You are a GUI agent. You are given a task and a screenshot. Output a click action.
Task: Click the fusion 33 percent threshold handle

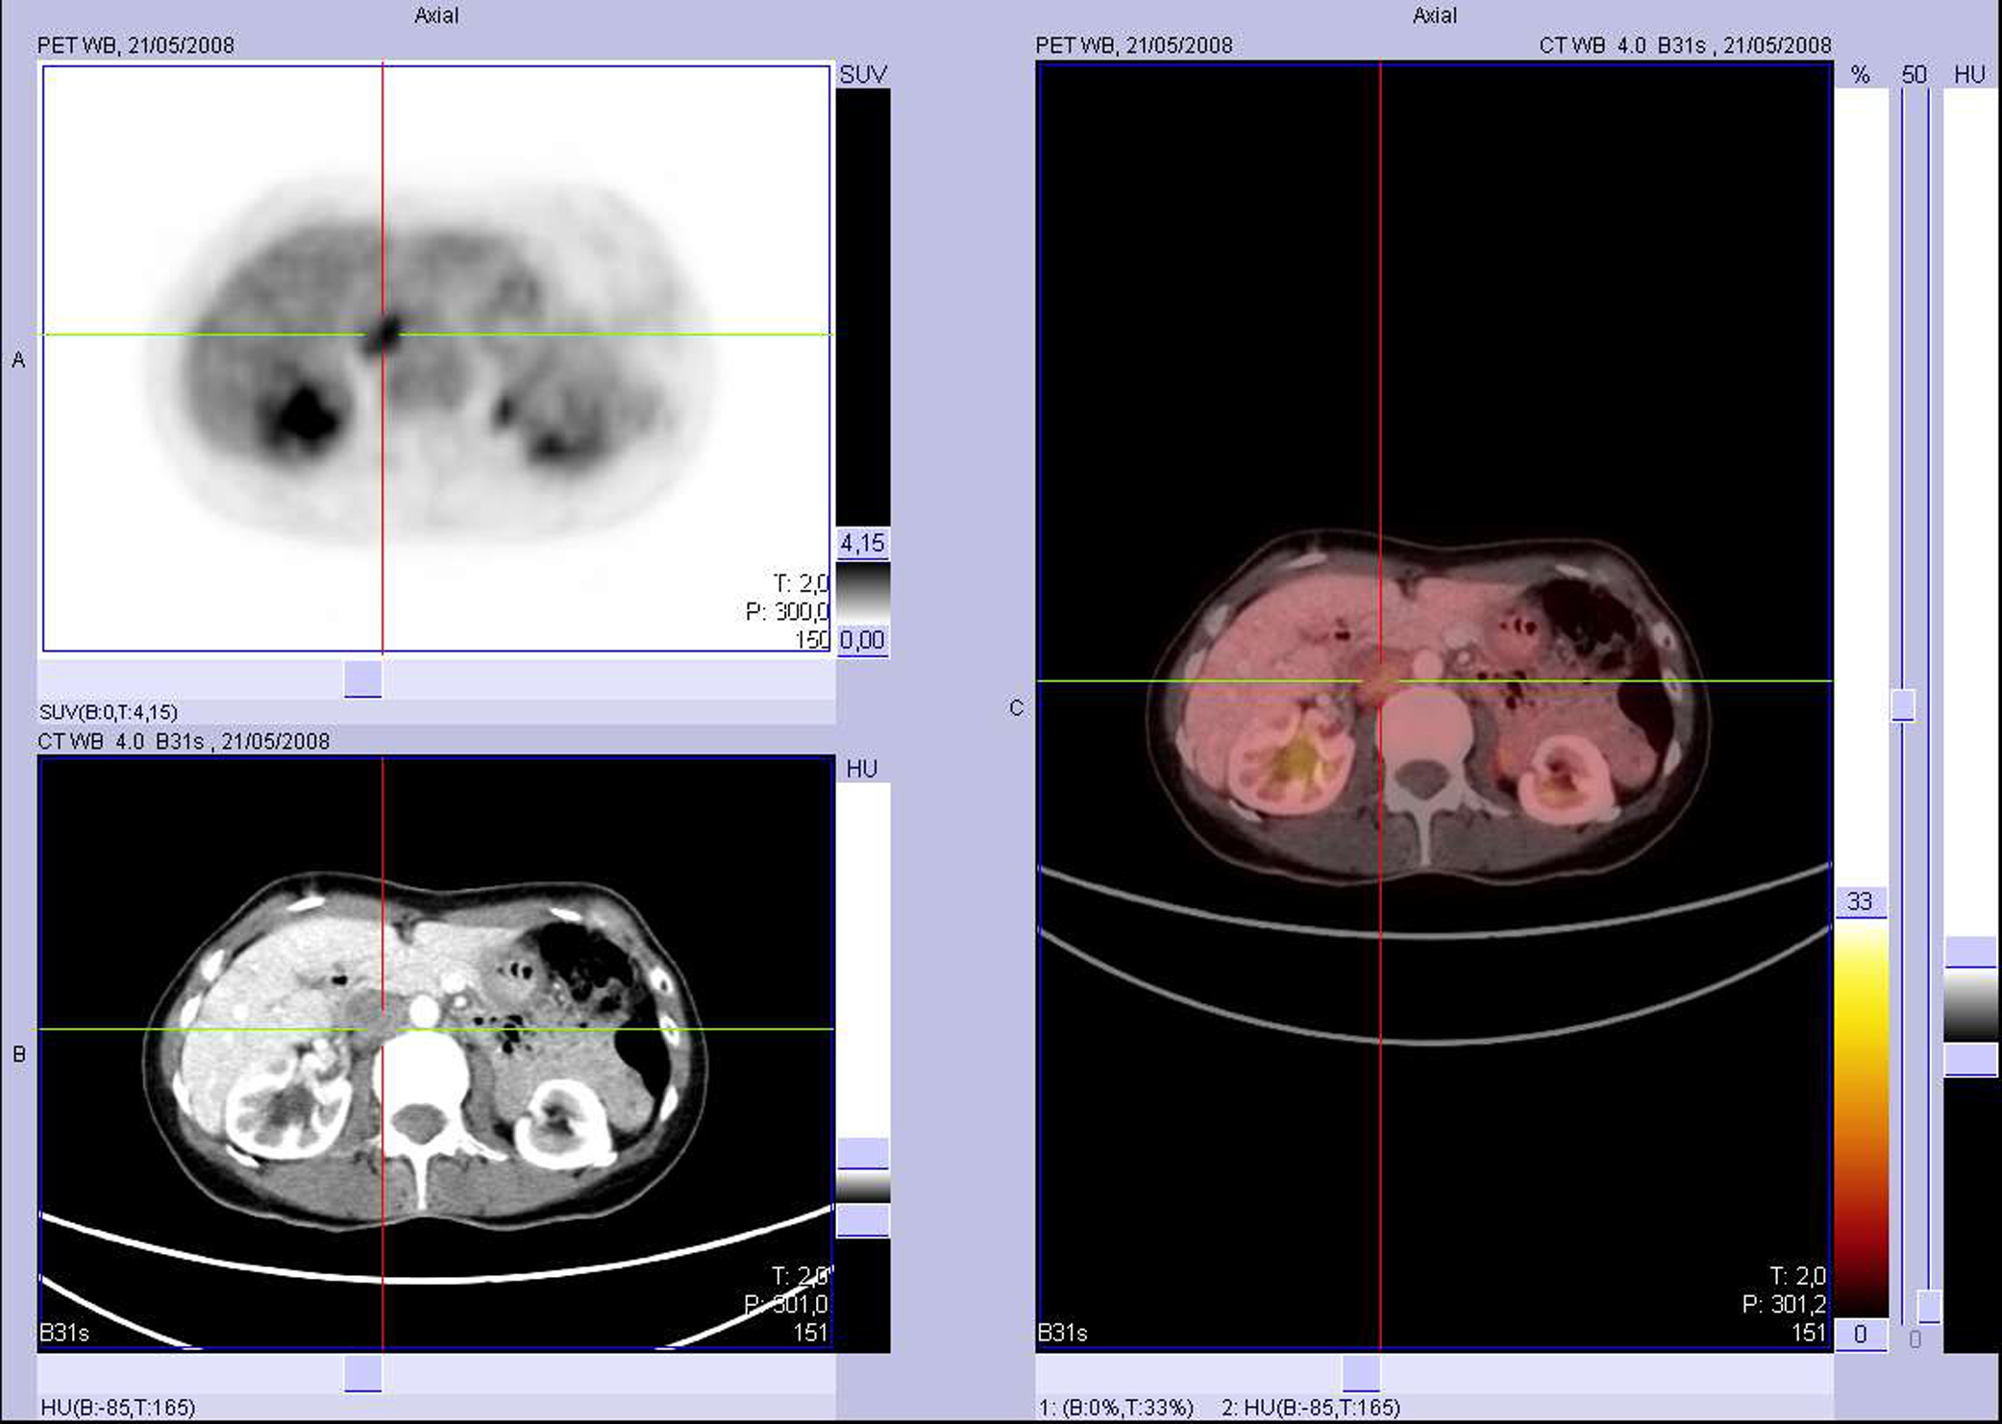[1860, 901]
